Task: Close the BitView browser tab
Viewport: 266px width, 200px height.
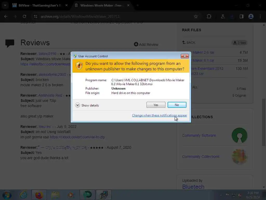Action: [66, 5]
